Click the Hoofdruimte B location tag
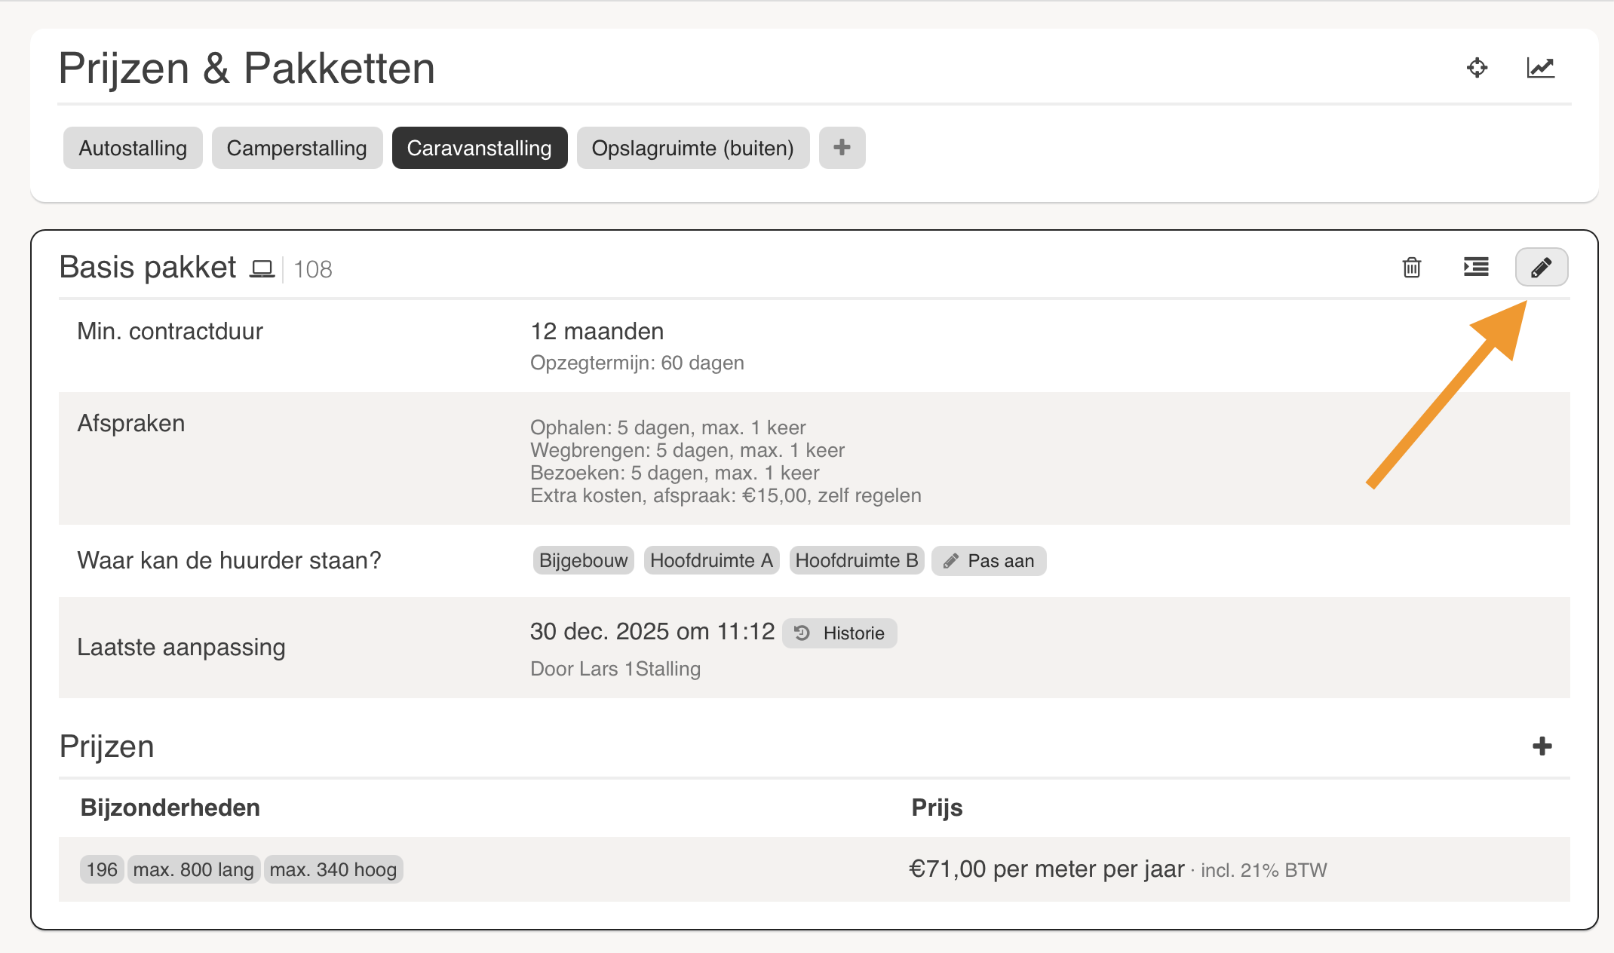This screenshot has height=953, width=1614. pos(856,561)
